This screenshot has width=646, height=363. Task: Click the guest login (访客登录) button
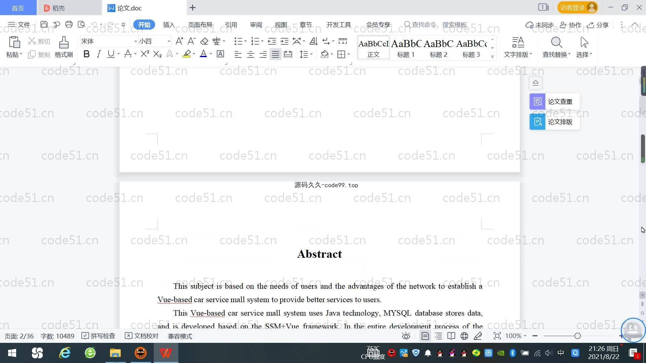[x=577, y=7]
